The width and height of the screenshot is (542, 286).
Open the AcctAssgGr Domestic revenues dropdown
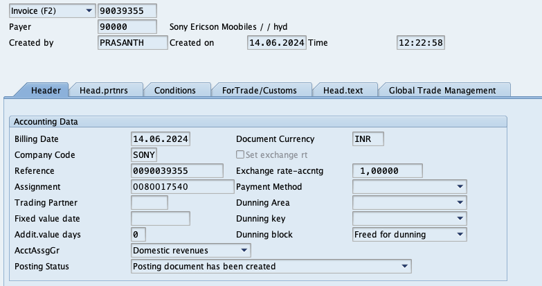[x=244, y=250]
